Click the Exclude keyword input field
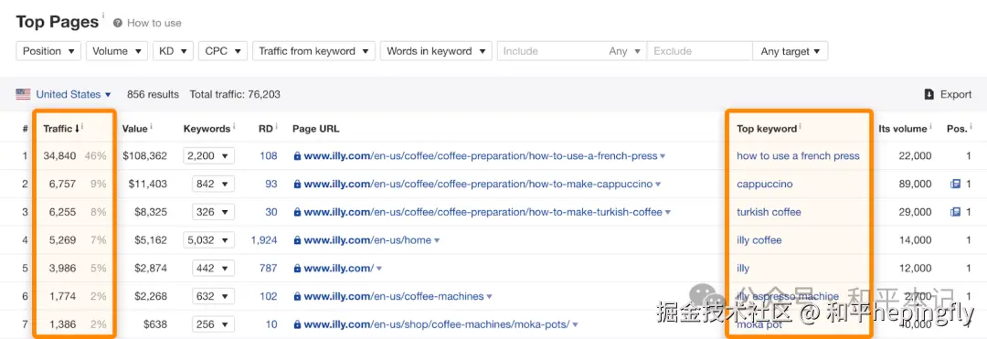This screenshot has height=339, width=987. tap(699, 51)
